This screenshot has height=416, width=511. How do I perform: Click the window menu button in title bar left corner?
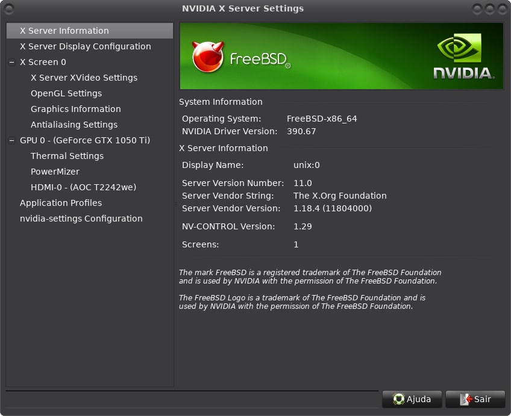point(9,8)
